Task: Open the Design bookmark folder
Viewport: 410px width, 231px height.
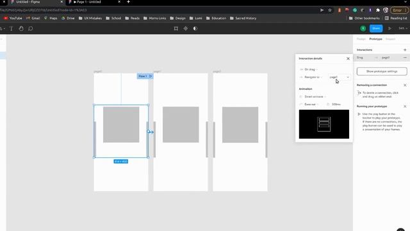Action: pos(178,19)
